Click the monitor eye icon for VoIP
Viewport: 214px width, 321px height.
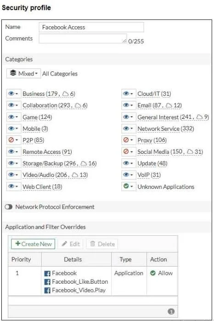(126, 175)
